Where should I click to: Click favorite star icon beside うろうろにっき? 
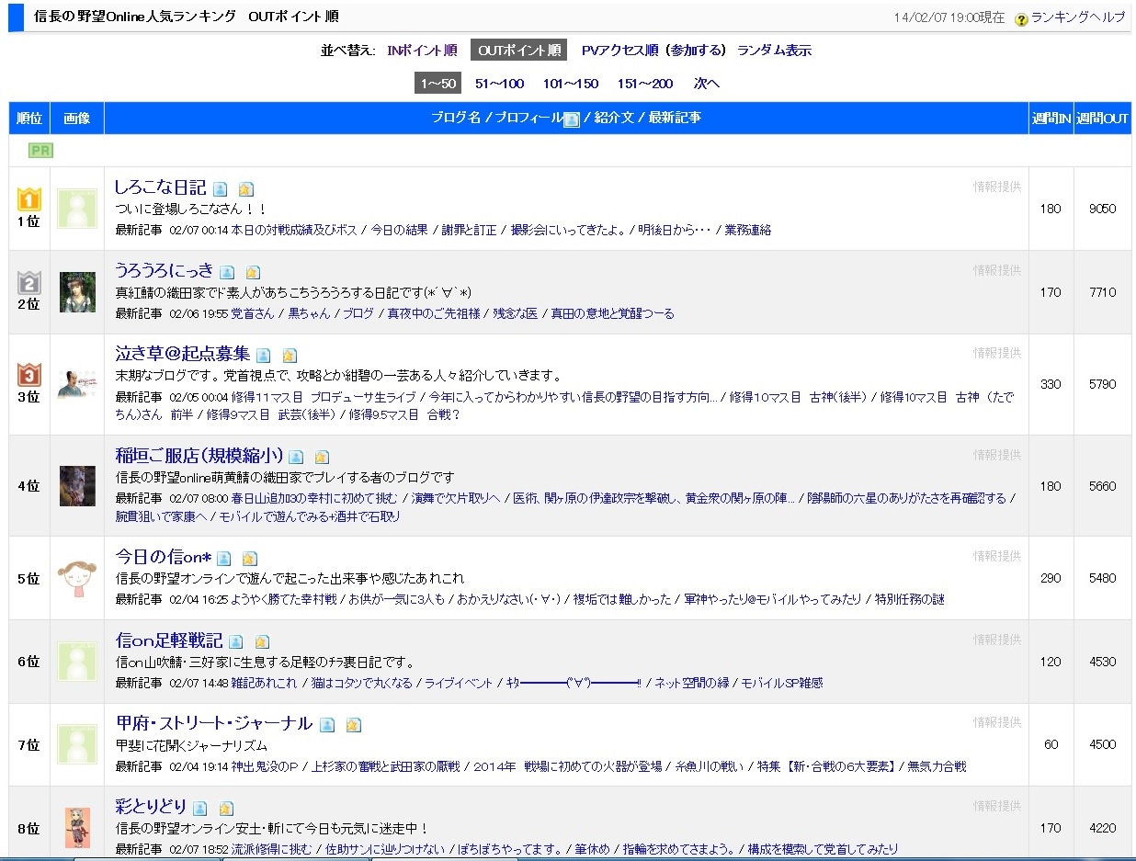[253, 272]
